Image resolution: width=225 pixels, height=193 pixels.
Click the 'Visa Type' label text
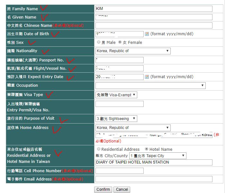point(33,94)
